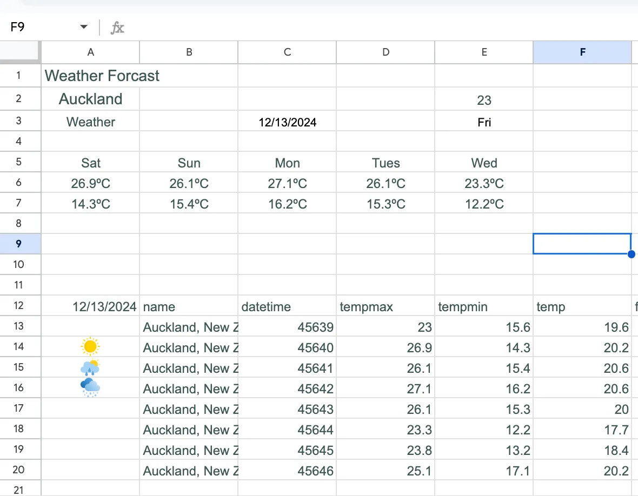Click the rain-with-sun icon in row 15
This screenshot has height=496, width=638.
coord(90,367)
